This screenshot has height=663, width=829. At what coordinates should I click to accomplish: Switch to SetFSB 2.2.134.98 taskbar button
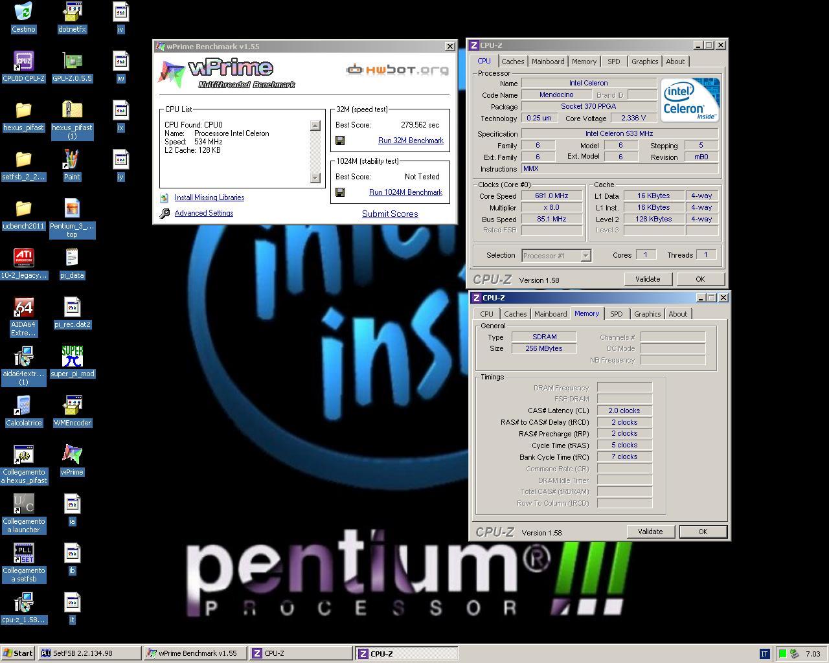[89, 653]
